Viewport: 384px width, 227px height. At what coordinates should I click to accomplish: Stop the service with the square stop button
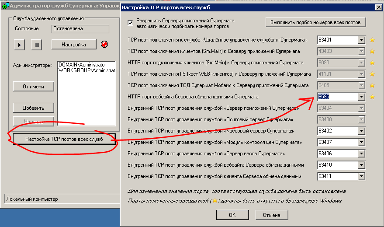pyautogui.click(x=37, y=45)
